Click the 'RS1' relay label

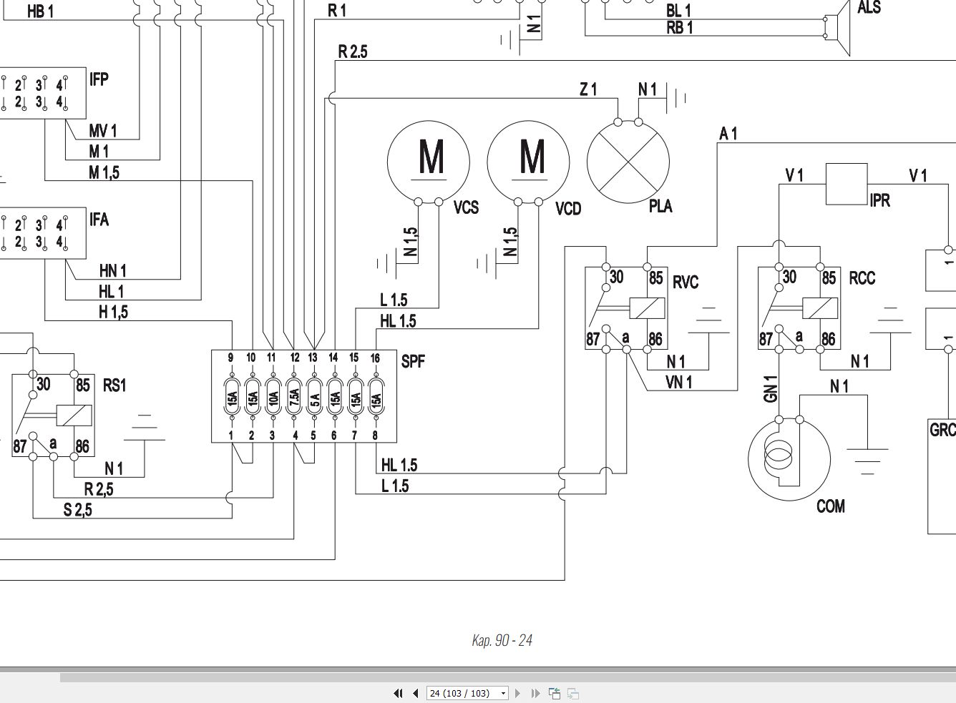(x=114, y=385)
